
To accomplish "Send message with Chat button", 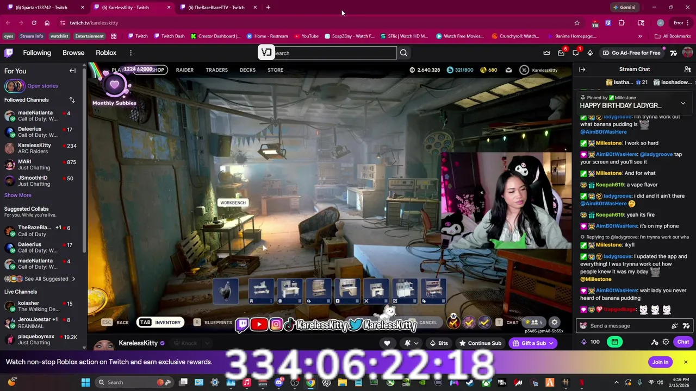I will point(683,342).
